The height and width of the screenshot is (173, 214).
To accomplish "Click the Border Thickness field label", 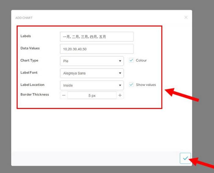I will click(34, 95).
